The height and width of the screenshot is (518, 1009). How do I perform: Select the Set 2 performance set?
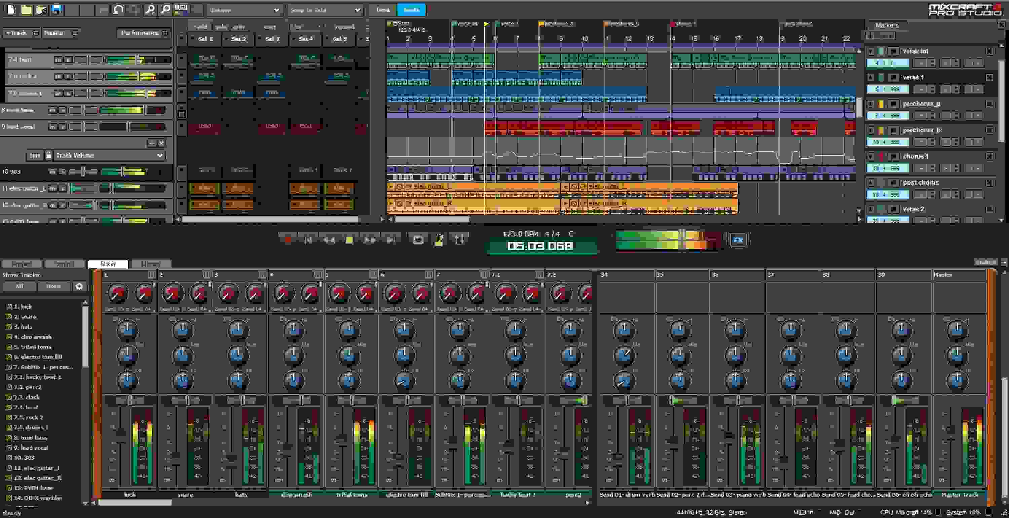coord(238,39)
